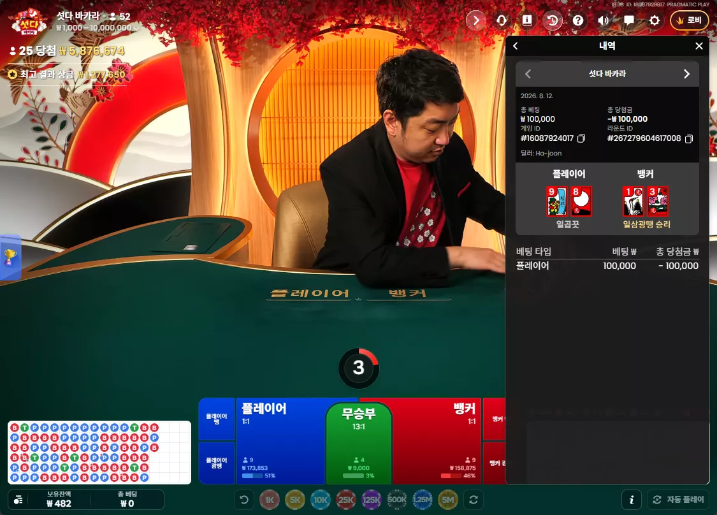Place bet on 무승부 13:1 area
The image size is (717, 515).
358,444
